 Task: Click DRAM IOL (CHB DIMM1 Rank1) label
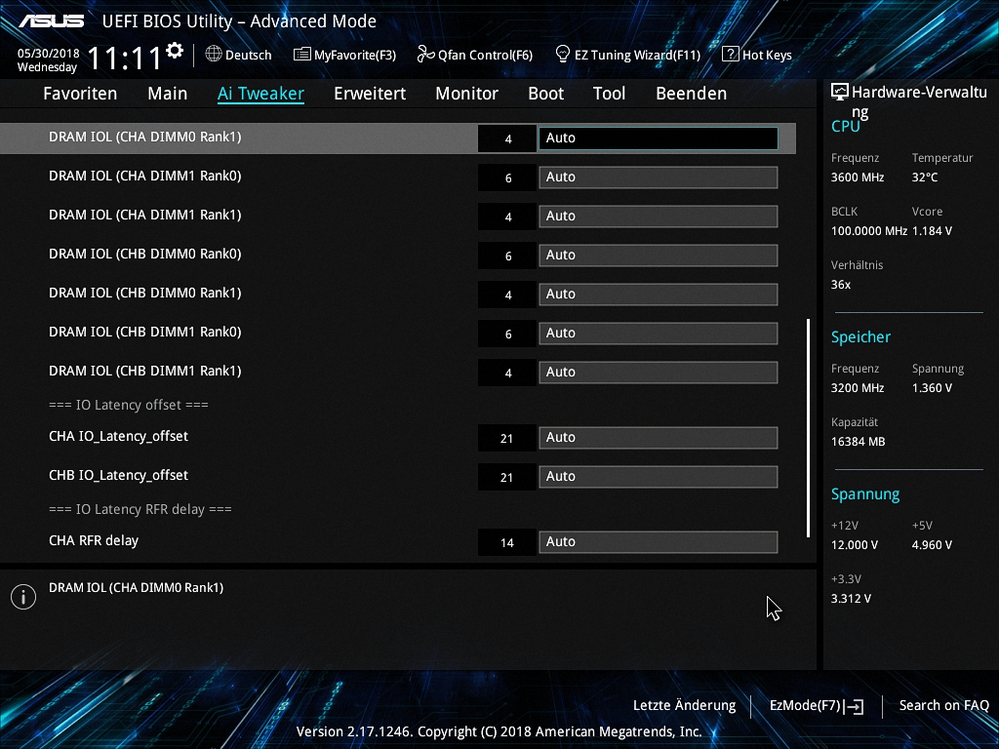click(x=145, y=371)
